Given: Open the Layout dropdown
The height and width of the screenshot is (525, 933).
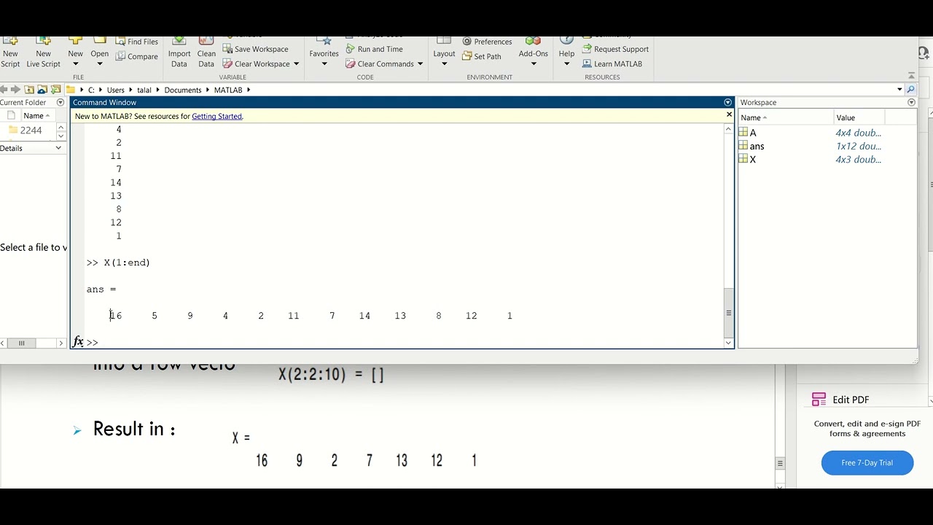Looking at the screenshot, I should (444, 53).
